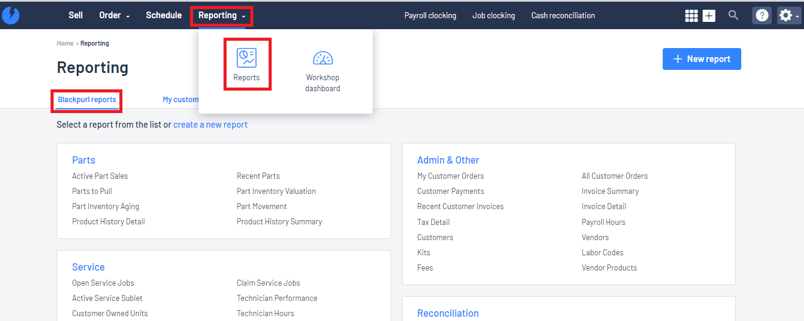Open Labor Codes report
This screenshot has height=321, width=804.
[602, 252]
